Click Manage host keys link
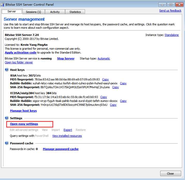 23,111
